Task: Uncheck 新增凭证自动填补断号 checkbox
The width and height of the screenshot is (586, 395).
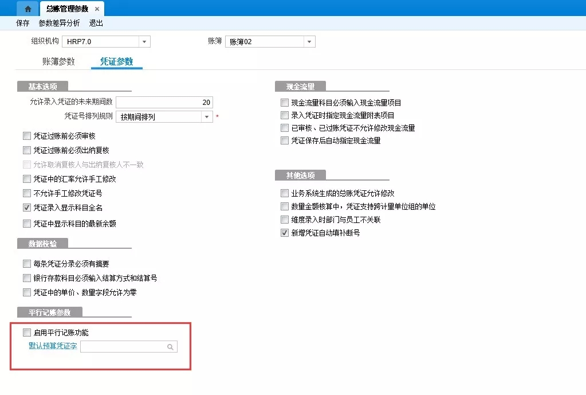Action: 285,233
